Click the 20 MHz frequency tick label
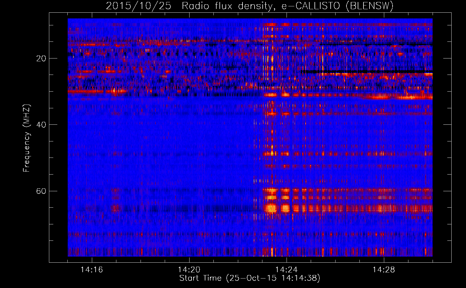This screenshot has height=288, width=466. point(41,59)
